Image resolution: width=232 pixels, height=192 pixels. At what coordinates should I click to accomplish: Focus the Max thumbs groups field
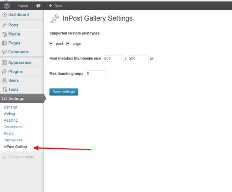[96, 73]
